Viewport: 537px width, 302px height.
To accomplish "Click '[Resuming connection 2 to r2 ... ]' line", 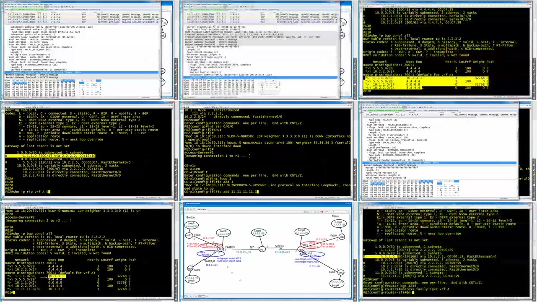I will 38,221.
